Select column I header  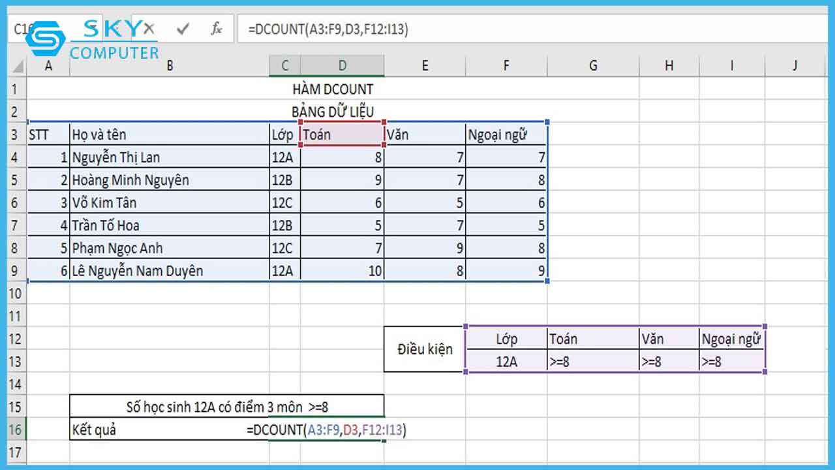pyautogui.click(x=732, y=66)
